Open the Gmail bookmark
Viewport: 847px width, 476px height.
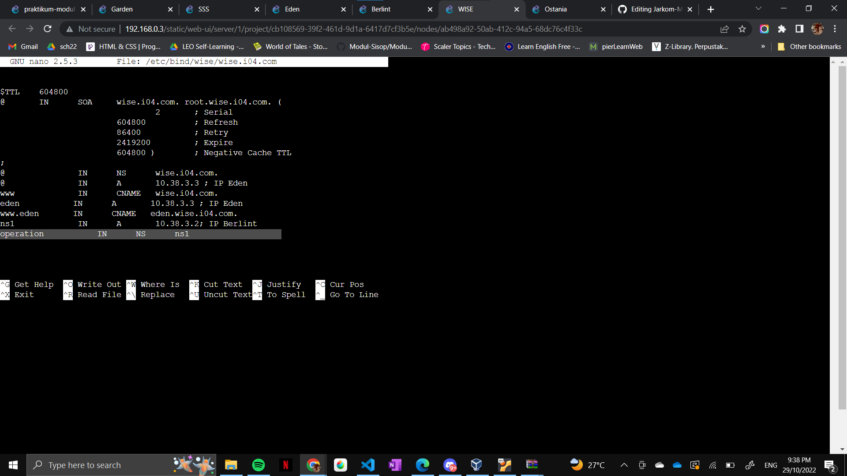click(22, 46)
